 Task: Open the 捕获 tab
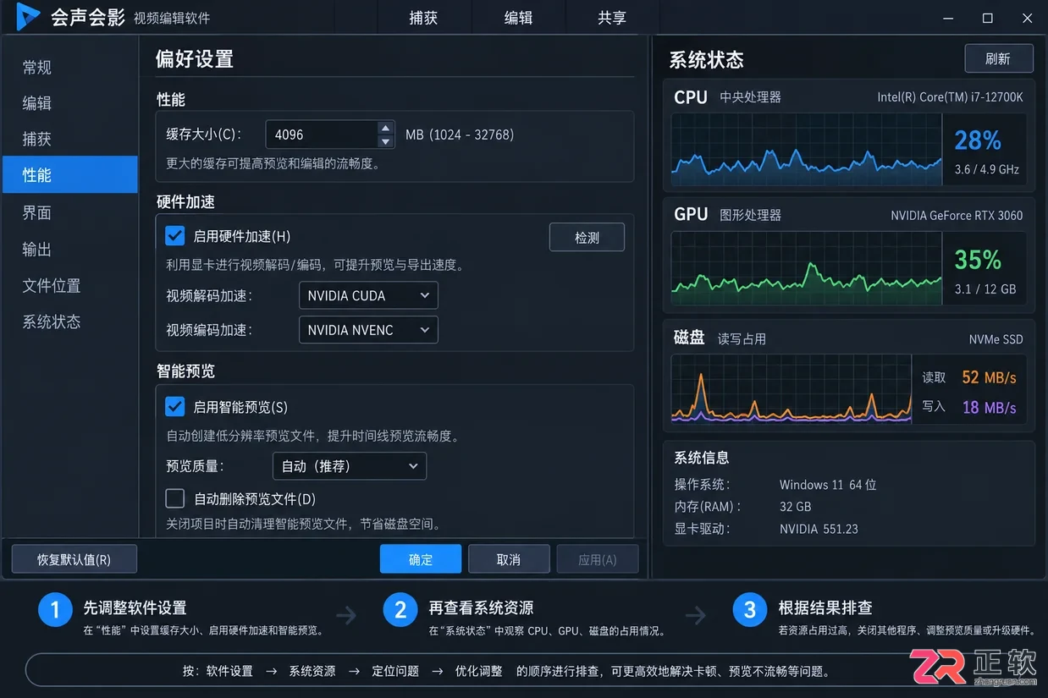pyautogui.click(x=423, y=18)
